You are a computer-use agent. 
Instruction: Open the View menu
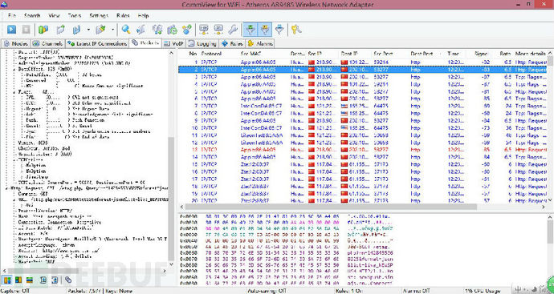[54, 16]
